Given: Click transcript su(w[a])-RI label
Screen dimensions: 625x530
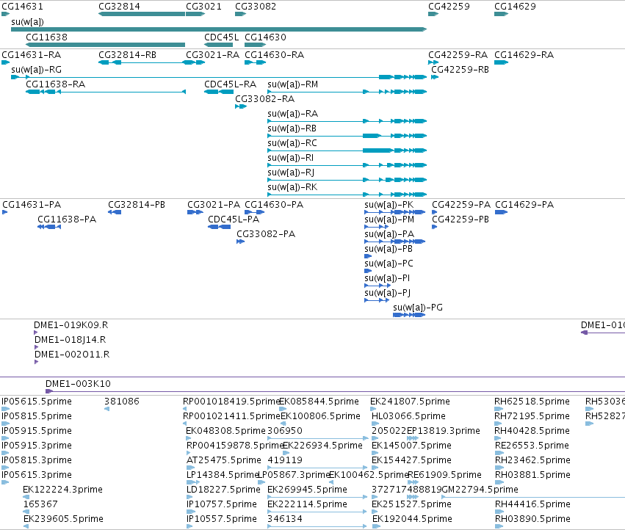Looking at the screenshot, I should click(291, 157).
